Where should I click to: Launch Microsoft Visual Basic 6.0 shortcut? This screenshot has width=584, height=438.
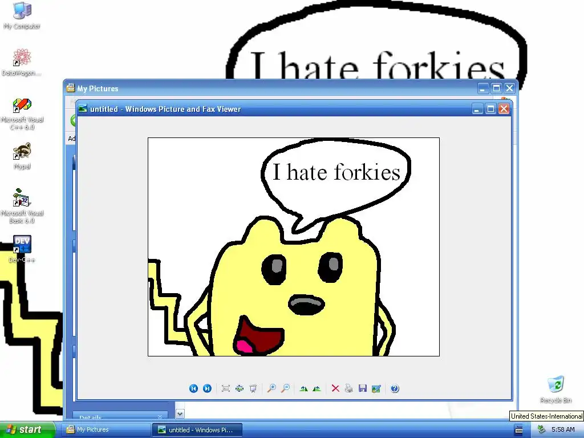click(x=22, y=206)
